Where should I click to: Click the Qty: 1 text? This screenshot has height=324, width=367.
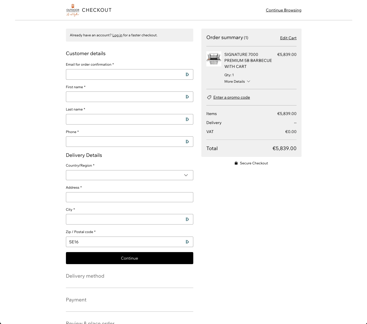point(229,75)
